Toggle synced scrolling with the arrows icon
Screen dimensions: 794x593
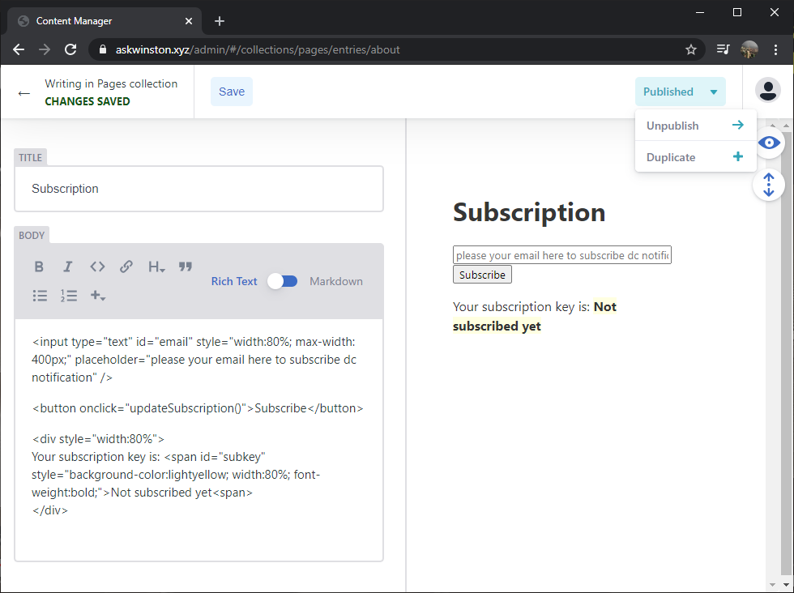768,185
